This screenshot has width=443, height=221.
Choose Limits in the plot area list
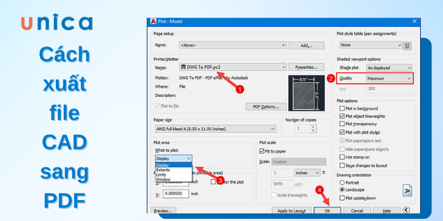click(x=173, y=175)
